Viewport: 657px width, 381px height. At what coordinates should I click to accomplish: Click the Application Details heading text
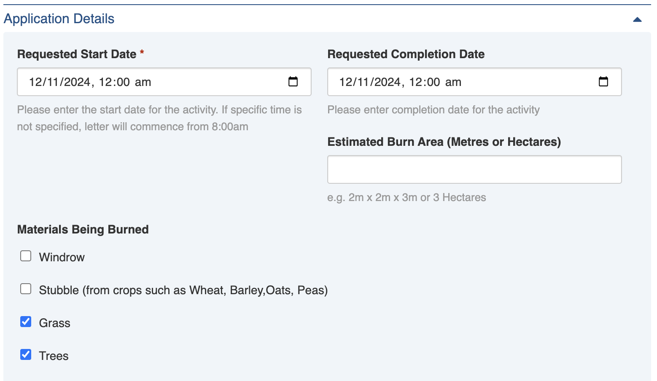(x=59, y=19)
